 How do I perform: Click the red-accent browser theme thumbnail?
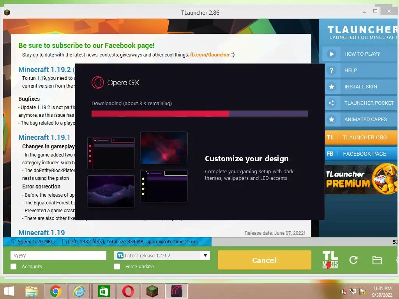(111, 153)
